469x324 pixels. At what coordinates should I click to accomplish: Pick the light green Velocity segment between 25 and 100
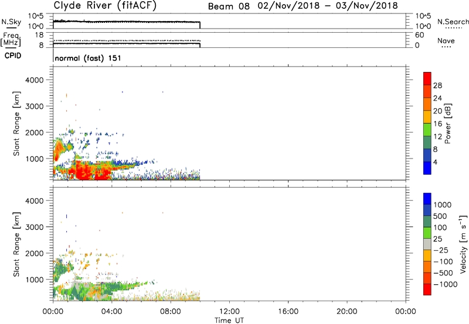[x=427, y=233]
